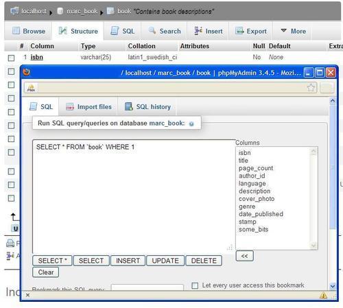
Task: Select title in the Columns list
Action: (x=244, y=161)
